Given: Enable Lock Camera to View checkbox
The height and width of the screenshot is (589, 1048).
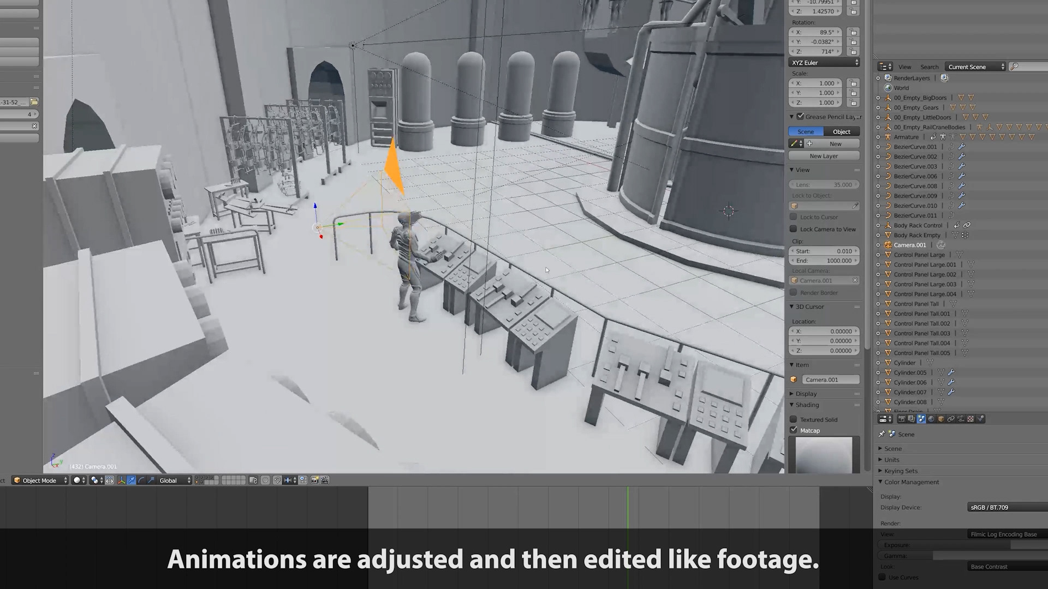Looking at the screenshot, I should pyautogui.click(x=794, y=229).
